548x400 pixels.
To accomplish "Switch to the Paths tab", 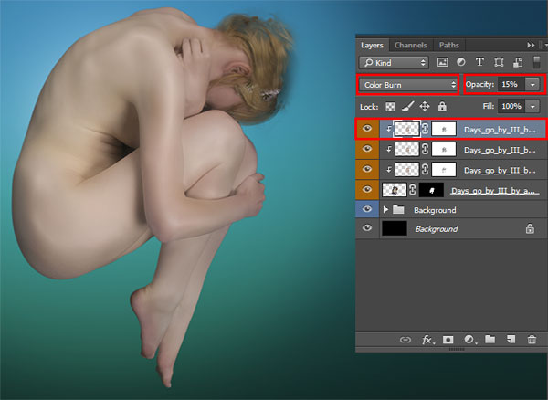I will 448,45.
